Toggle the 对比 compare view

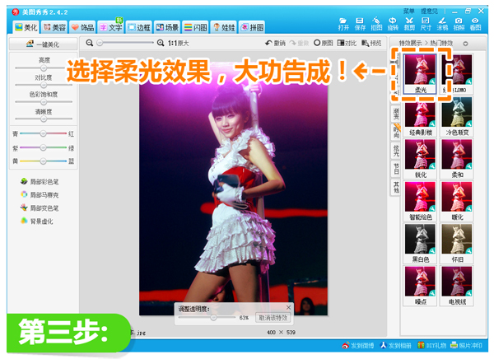pos(347,42)
